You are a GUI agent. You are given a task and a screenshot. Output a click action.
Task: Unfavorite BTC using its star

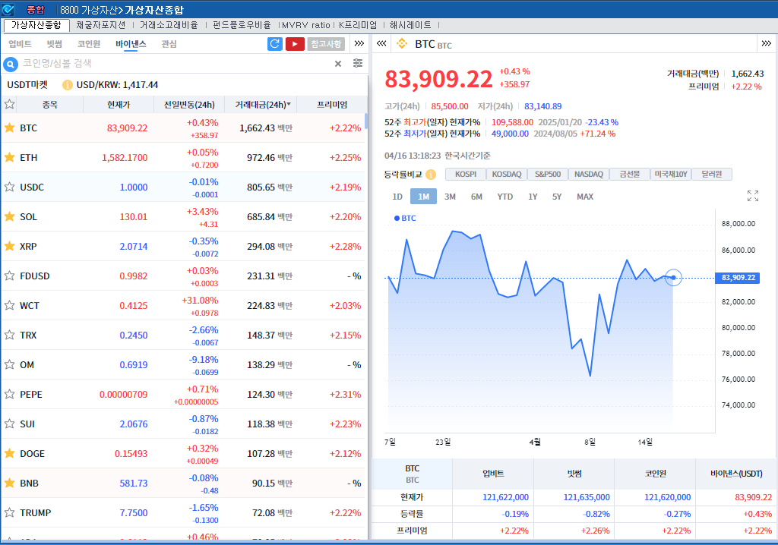click(x=10, y=128)
